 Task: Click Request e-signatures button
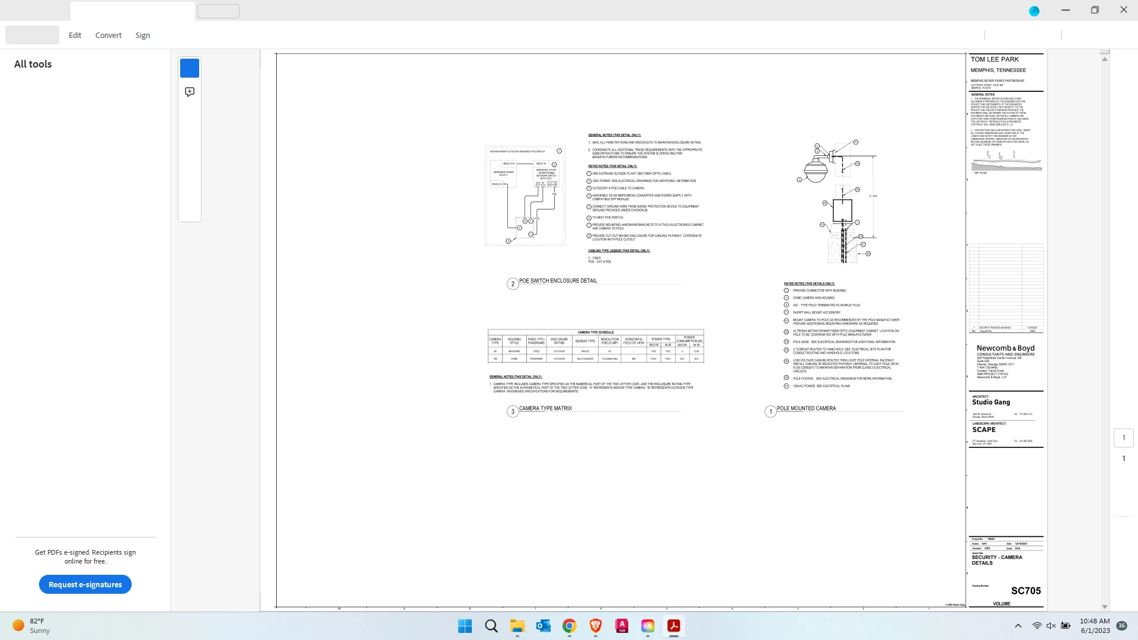pyautogui.click(x=85, y=584)
